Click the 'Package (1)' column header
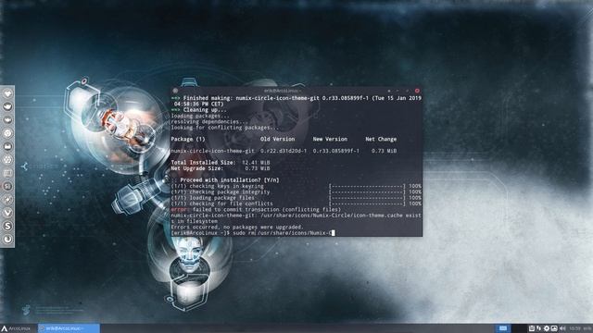Viewport: 593px width, 333px height. pyautogui.click(x=188, y=139)
